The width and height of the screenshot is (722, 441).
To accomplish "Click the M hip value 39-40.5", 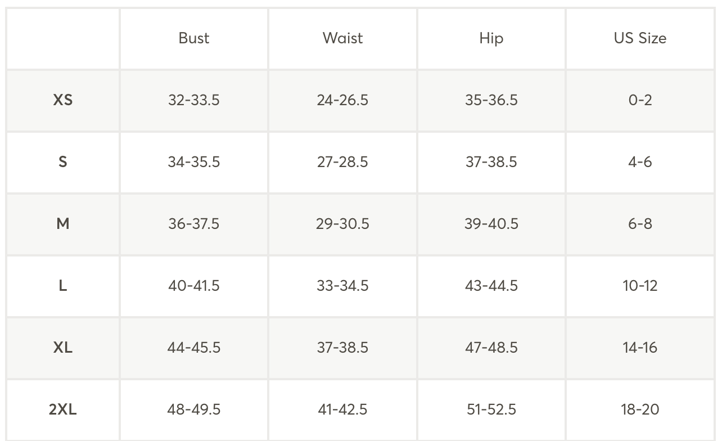I will tap(491, 224).
